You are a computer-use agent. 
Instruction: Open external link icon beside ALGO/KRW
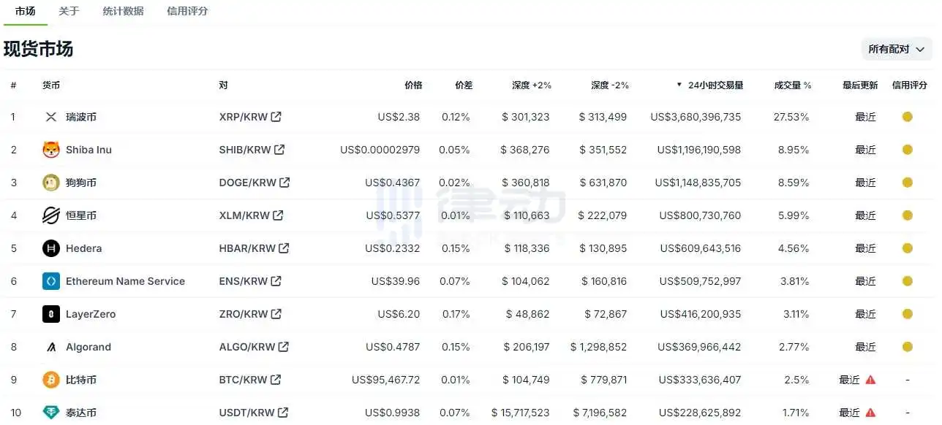(x=283, y=347)
